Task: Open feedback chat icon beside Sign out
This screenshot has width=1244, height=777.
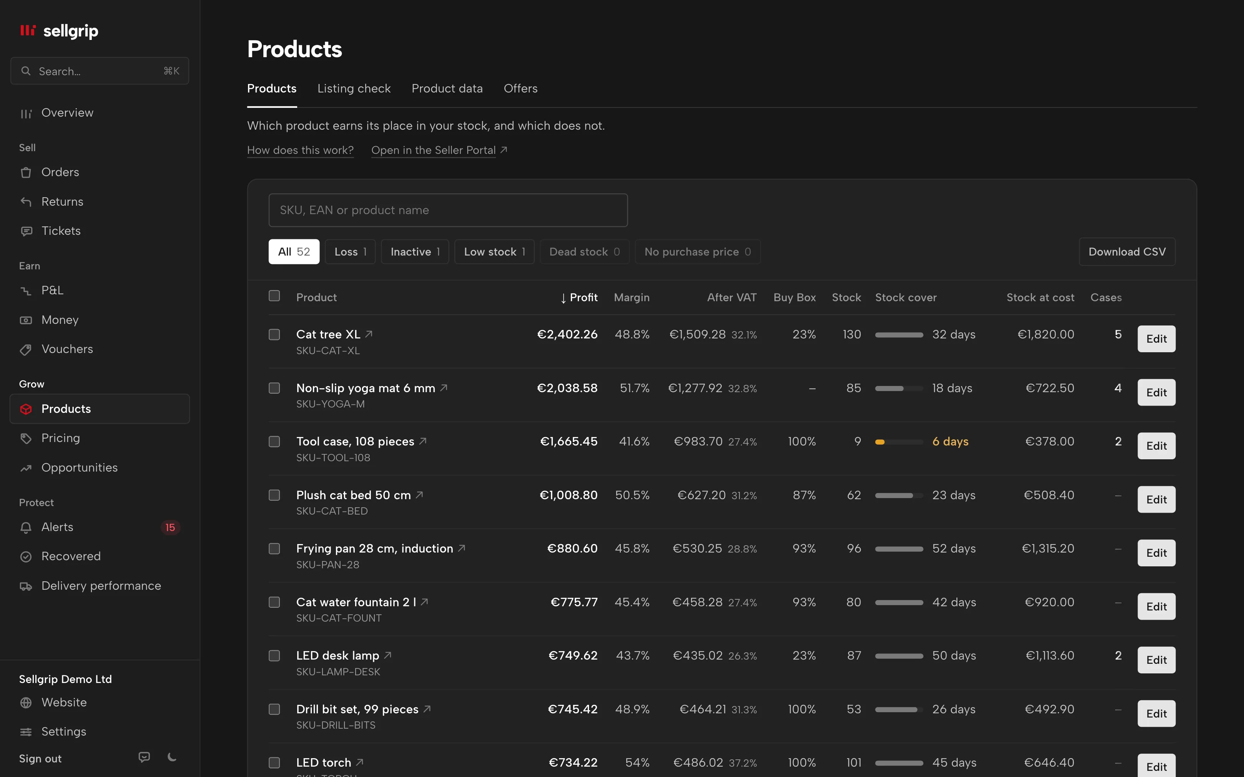Action: point(144,757)
